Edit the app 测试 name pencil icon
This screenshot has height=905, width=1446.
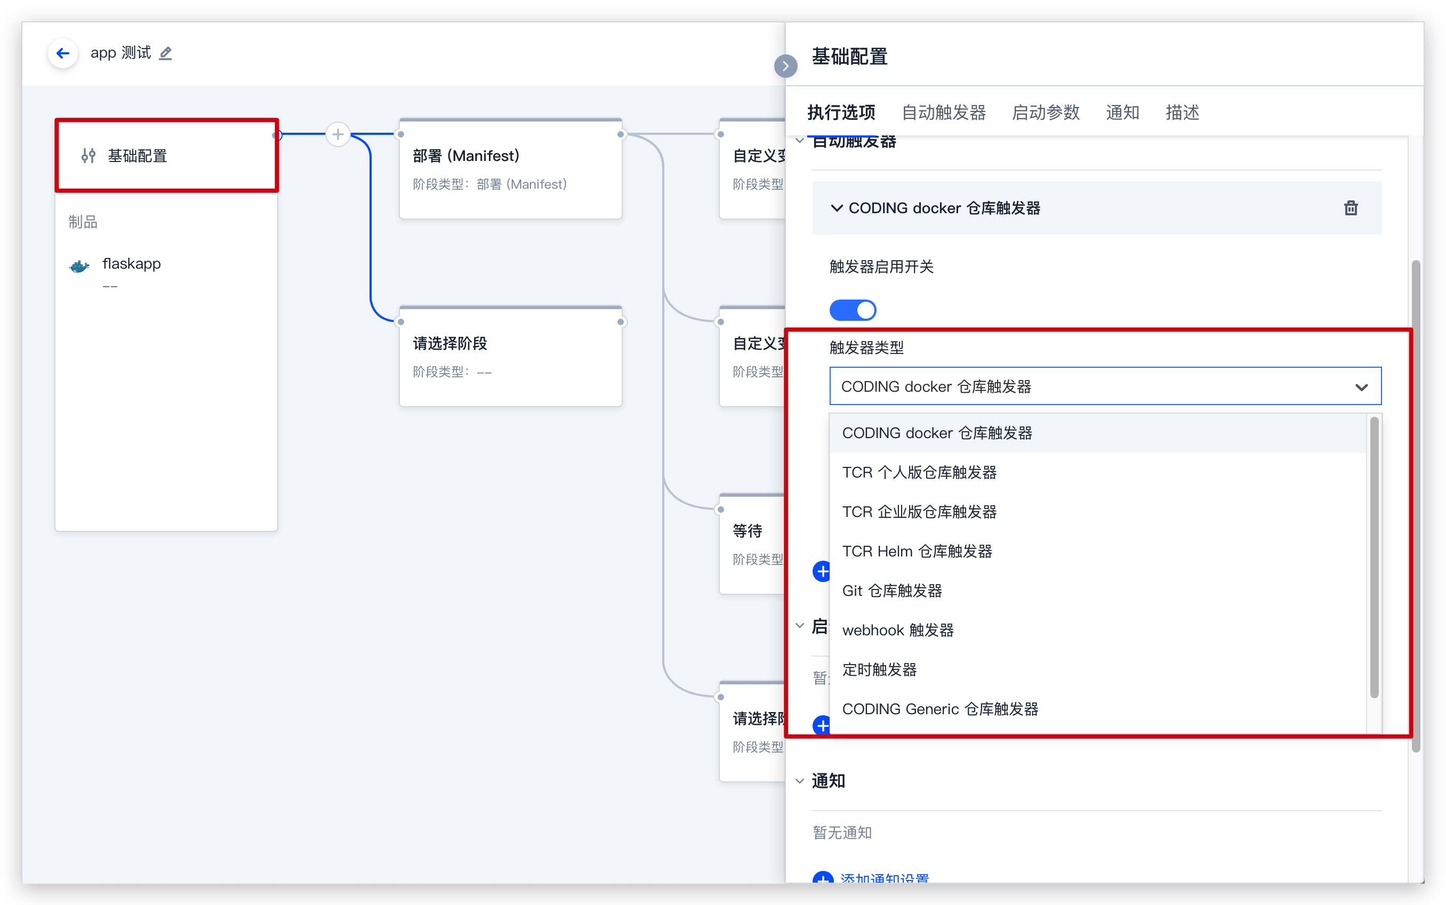pos(166,53)
